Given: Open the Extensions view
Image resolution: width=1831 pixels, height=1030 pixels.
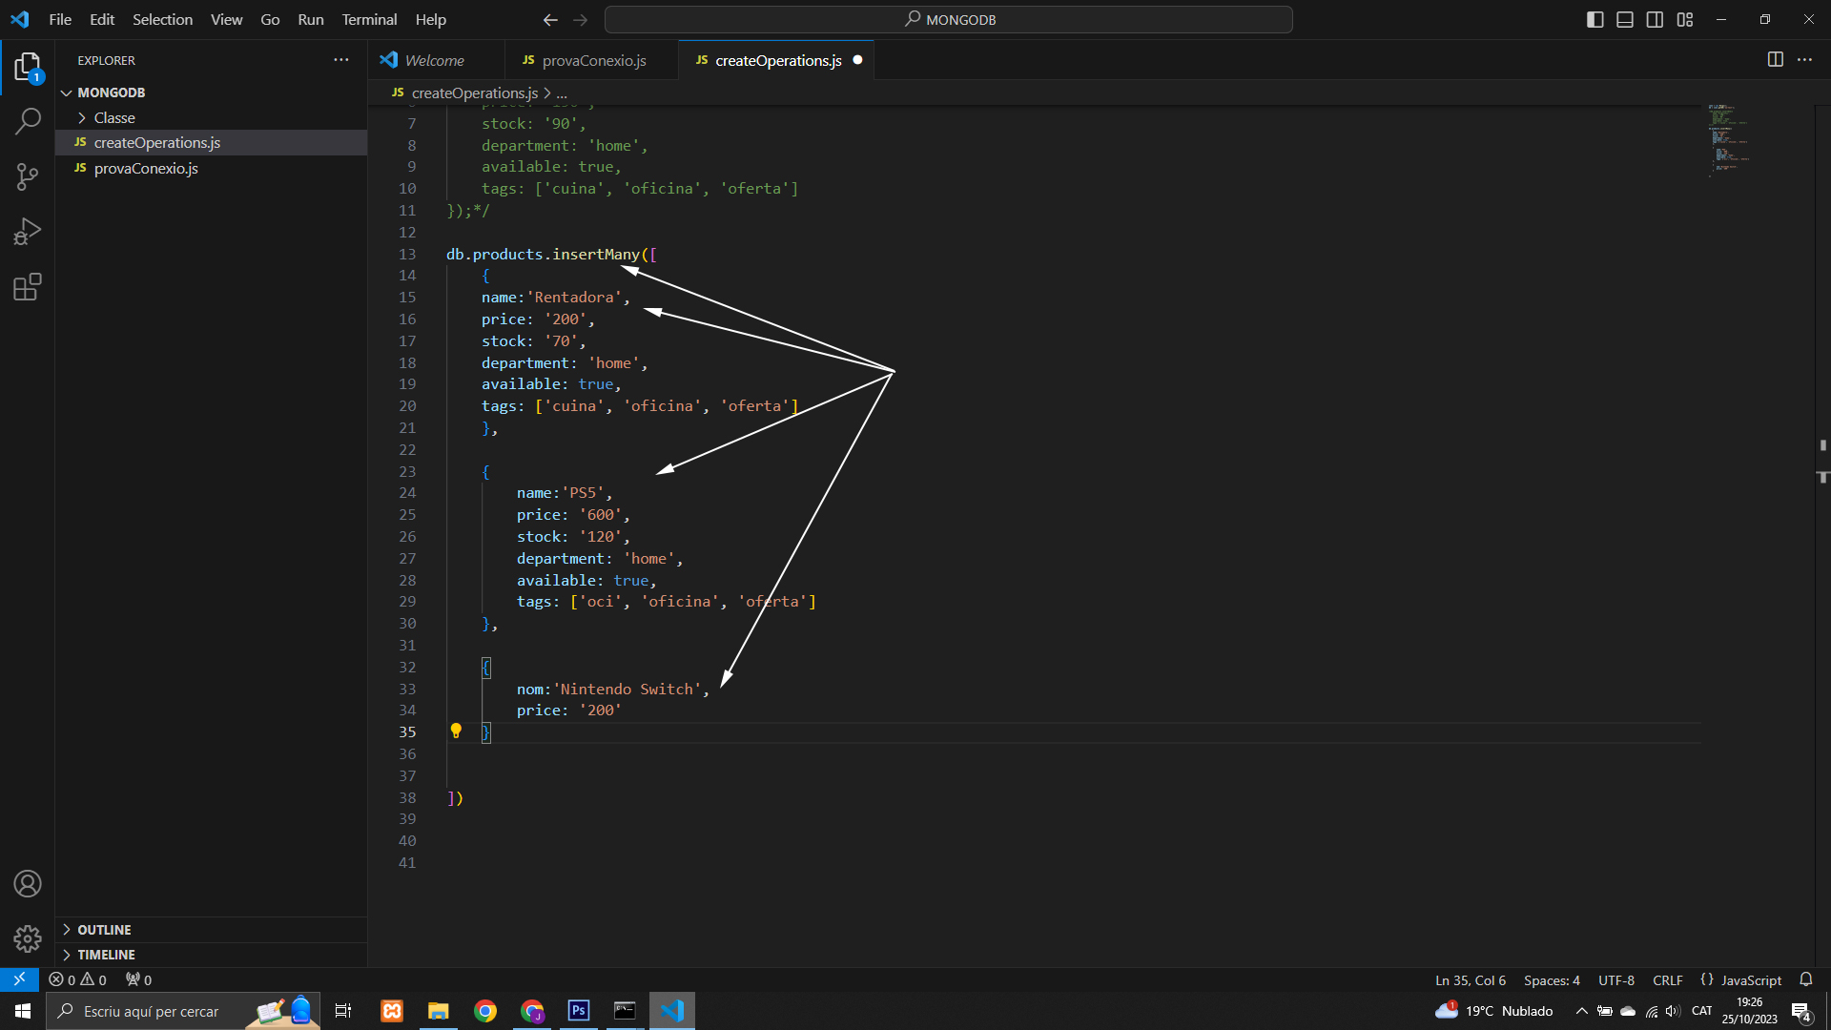Looking at the screenshot, I should tap(28, 287).
